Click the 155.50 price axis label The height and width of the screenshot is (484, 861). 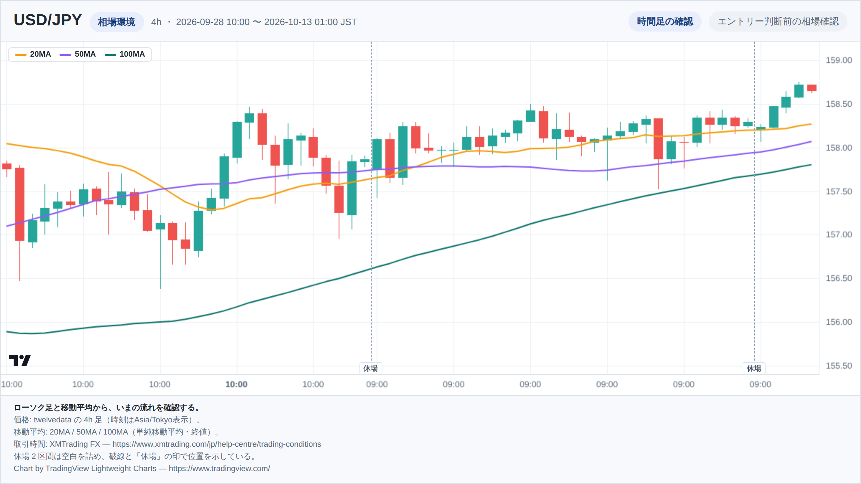pos(838,366)
